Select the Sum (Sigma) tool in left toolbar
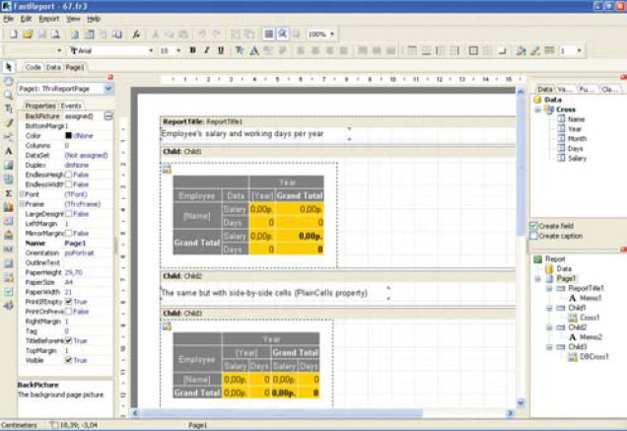Image resolution: width=627 pixels, height=431 pixels. 8,194
